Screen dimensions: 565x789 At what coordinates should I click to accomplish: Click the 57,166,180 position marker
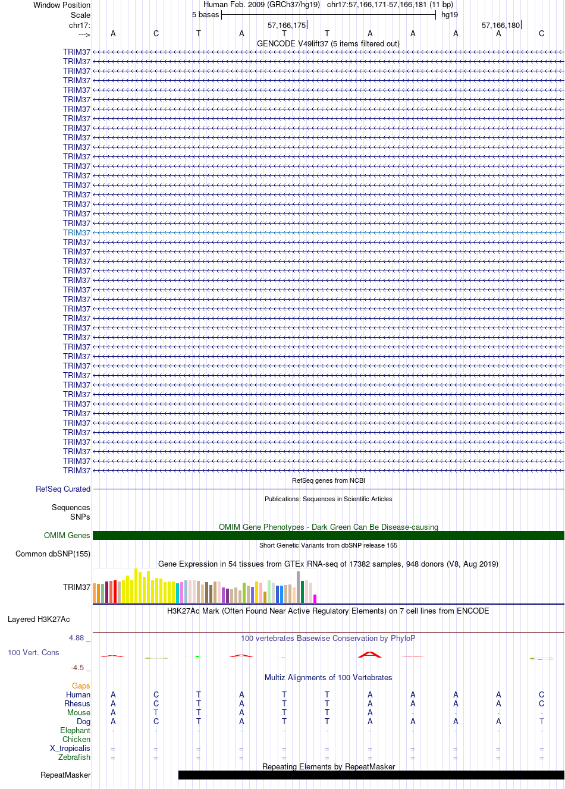(x=501, y=25)
